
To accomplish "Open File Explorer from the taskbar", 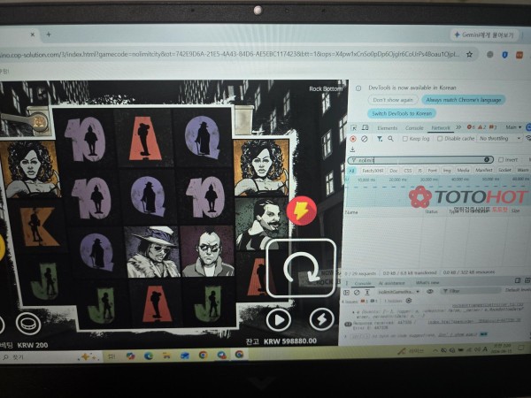I will 166,356.
